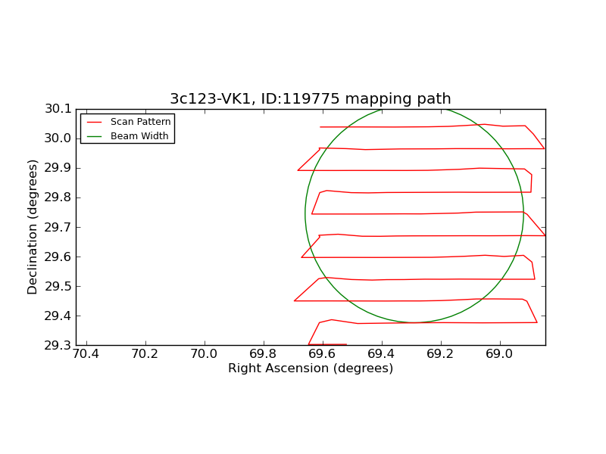
Task: Click the 29.8 declination tick label
Action: [58, 197]
